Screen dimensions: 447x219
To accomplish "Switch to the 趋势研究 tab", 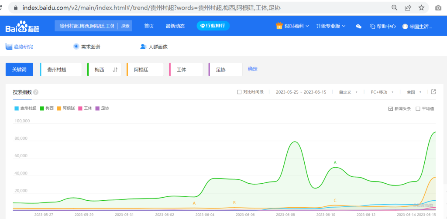I will click(x=19, y=47).
